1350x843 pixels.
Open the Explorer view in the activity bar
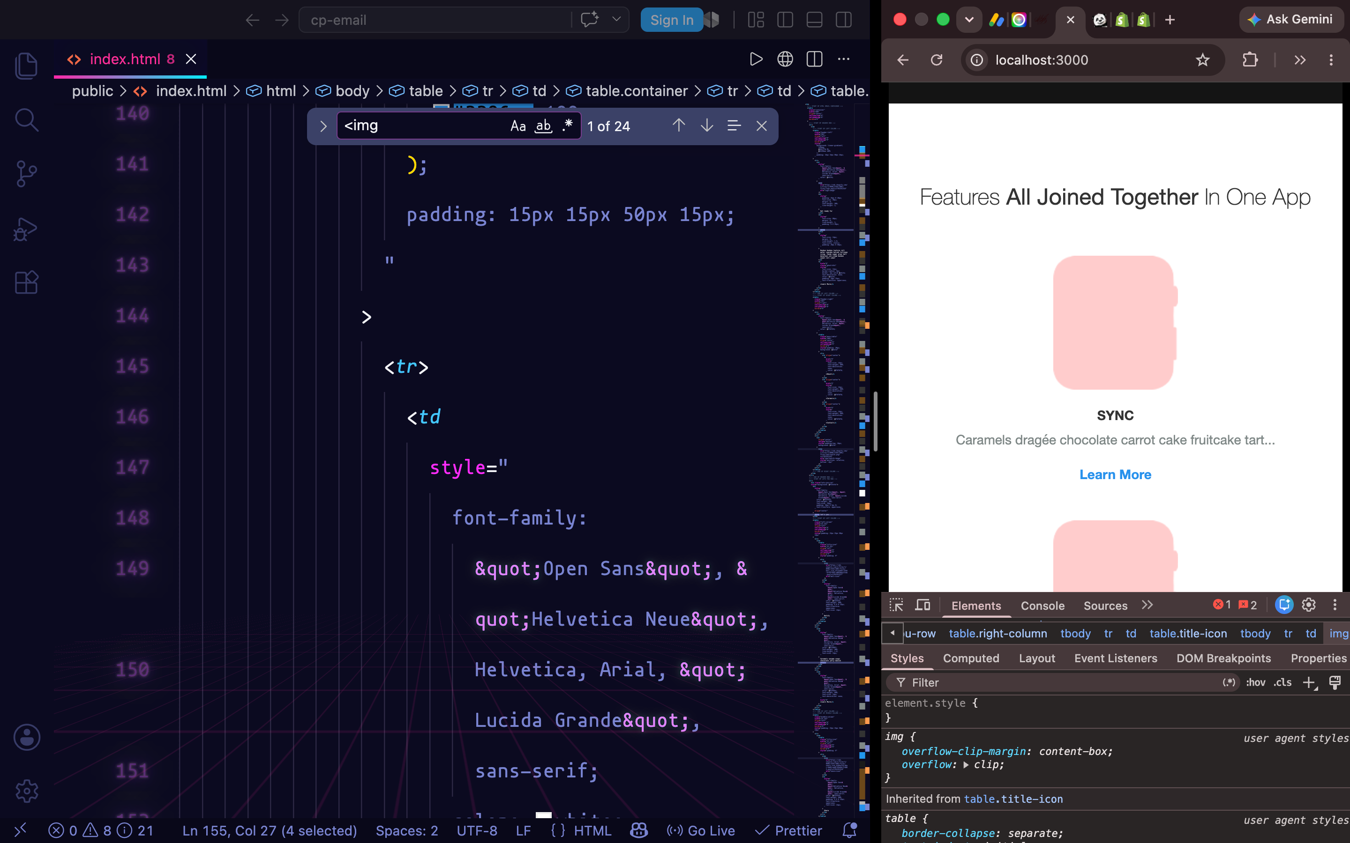[26, 66]
